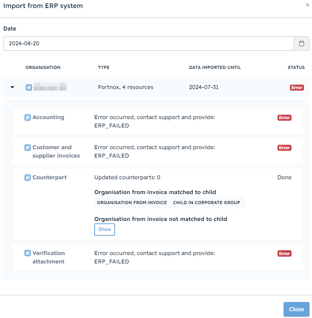The height and width of the screenshot is (318, 312).
Task: Open the calendar date picker icon
Action: (302, 43)
